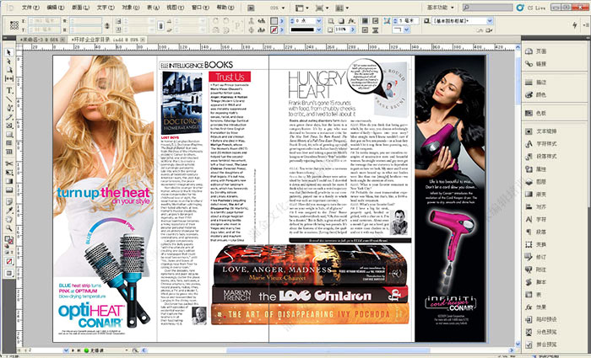Select the Line tool in the toolbox

click(x=9, y=99)
